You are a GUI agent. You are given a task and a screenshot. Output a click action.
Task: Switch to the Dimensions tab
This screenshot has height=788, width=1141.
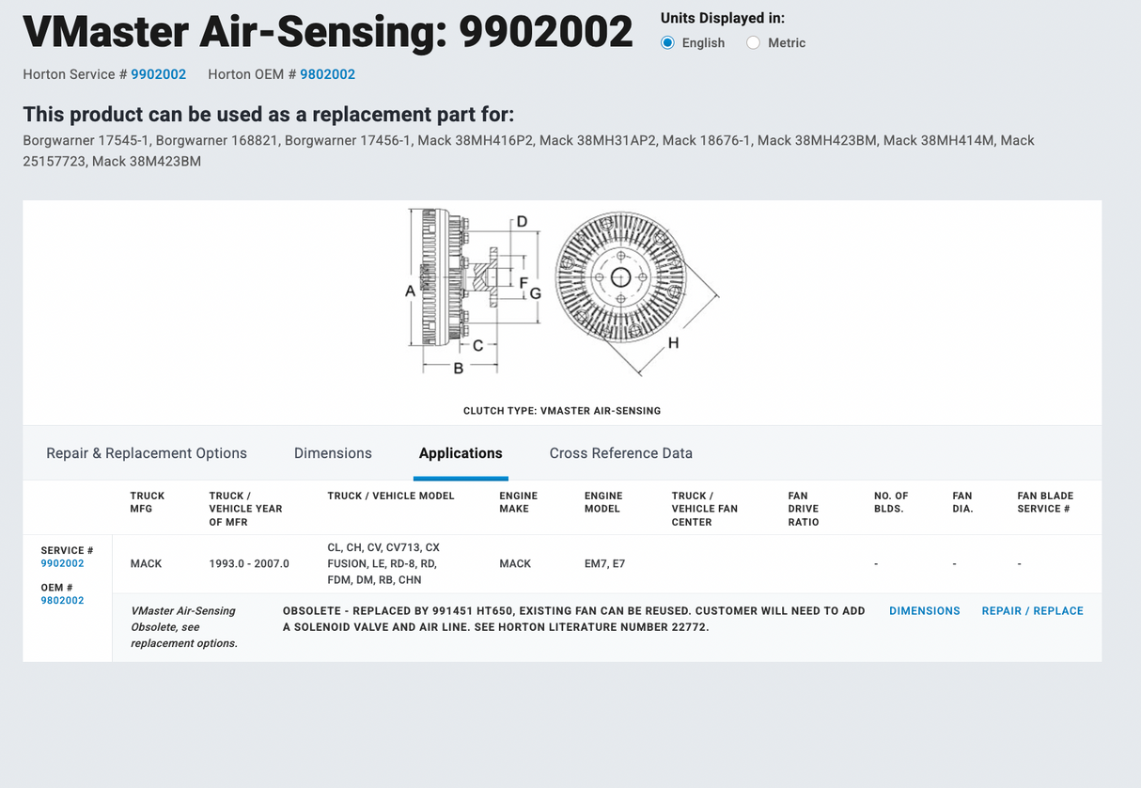point(333,453)
